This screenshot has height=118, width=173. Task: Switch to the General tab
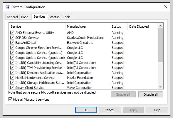[x=12, y=17]
